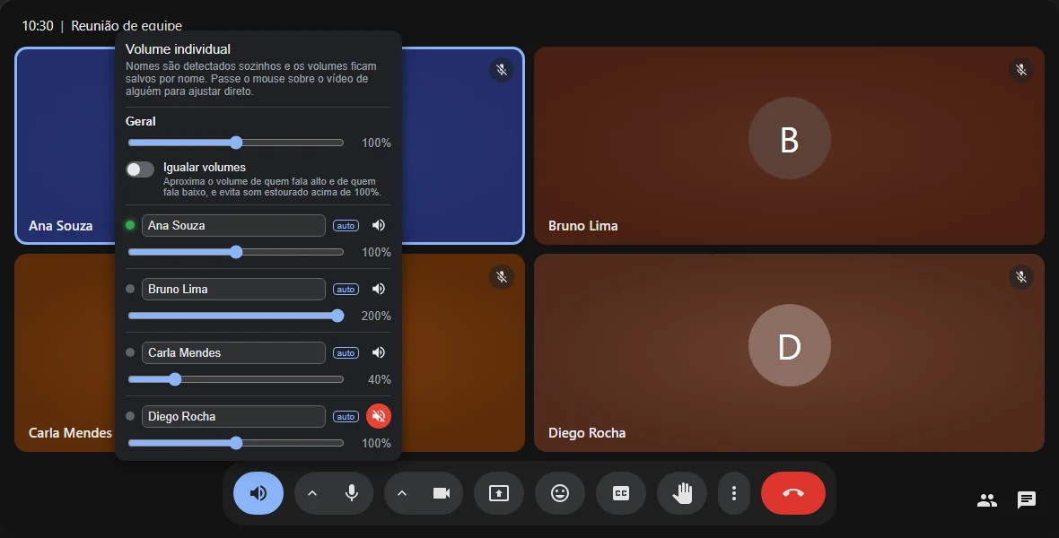
Task: Click the 40% value for Carla Mendes
Action: point(380,379)
